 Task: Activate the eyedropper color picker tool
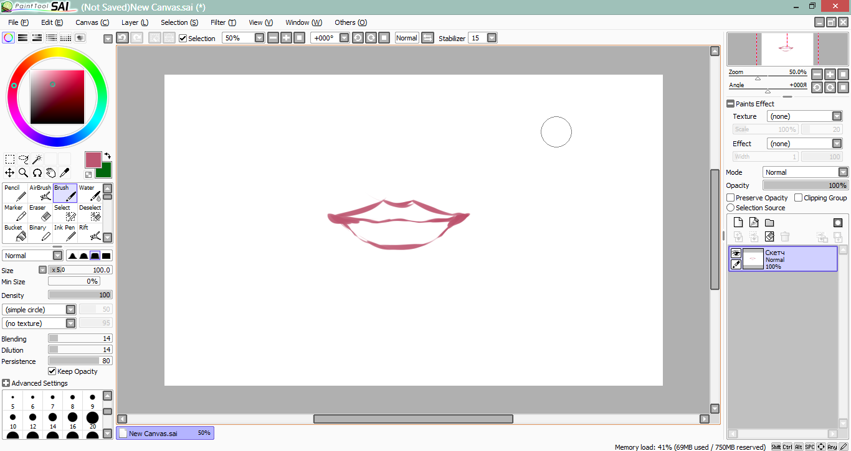(65, 173)
